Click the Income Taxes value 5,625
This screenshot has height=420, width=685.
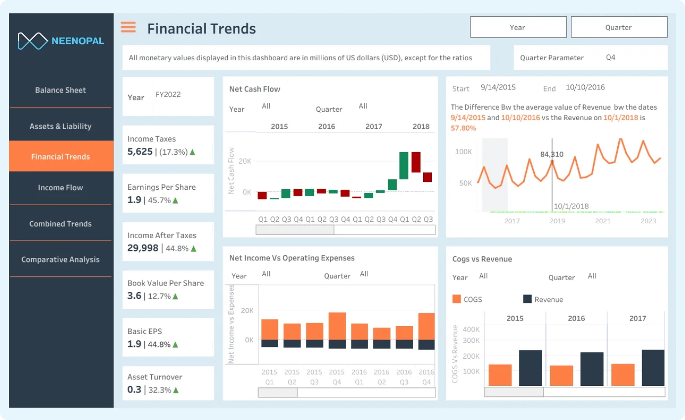[140, 151]
